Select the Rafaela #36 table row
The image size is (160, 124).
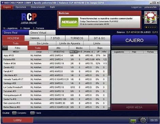click(55, 60)
